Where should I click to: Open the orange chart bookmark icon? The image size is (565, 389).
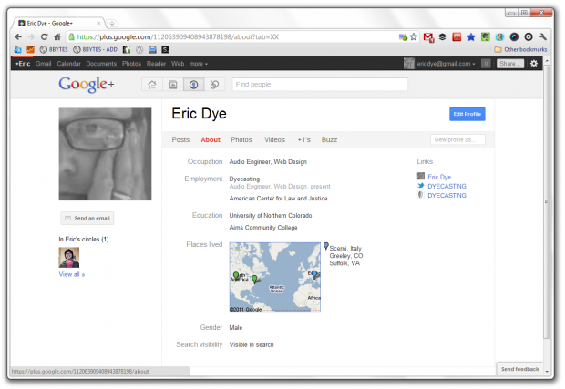tap(31, 50)
